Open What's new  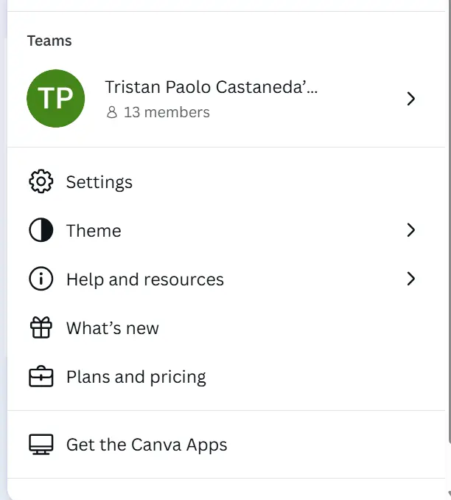click(x=226, y=328)
